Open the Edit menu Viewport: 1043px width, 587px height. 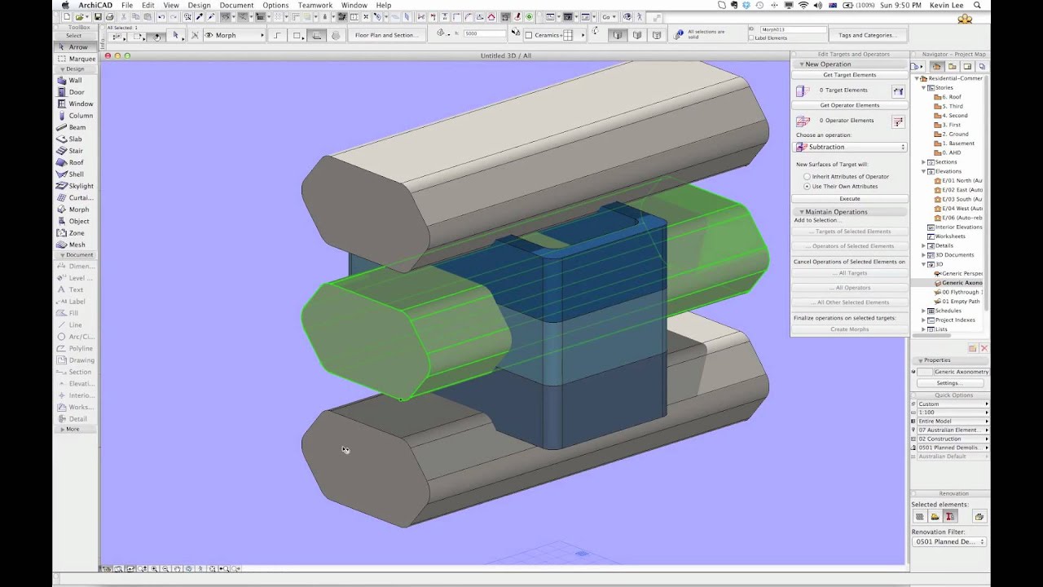[148, 5]
